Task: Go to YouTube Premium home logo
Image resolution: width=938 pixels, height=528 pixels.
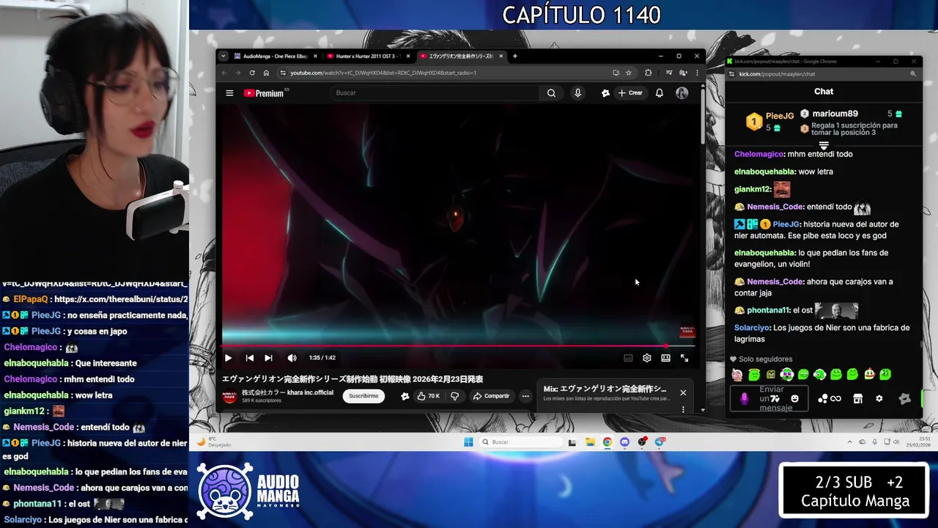Action: 264,93
